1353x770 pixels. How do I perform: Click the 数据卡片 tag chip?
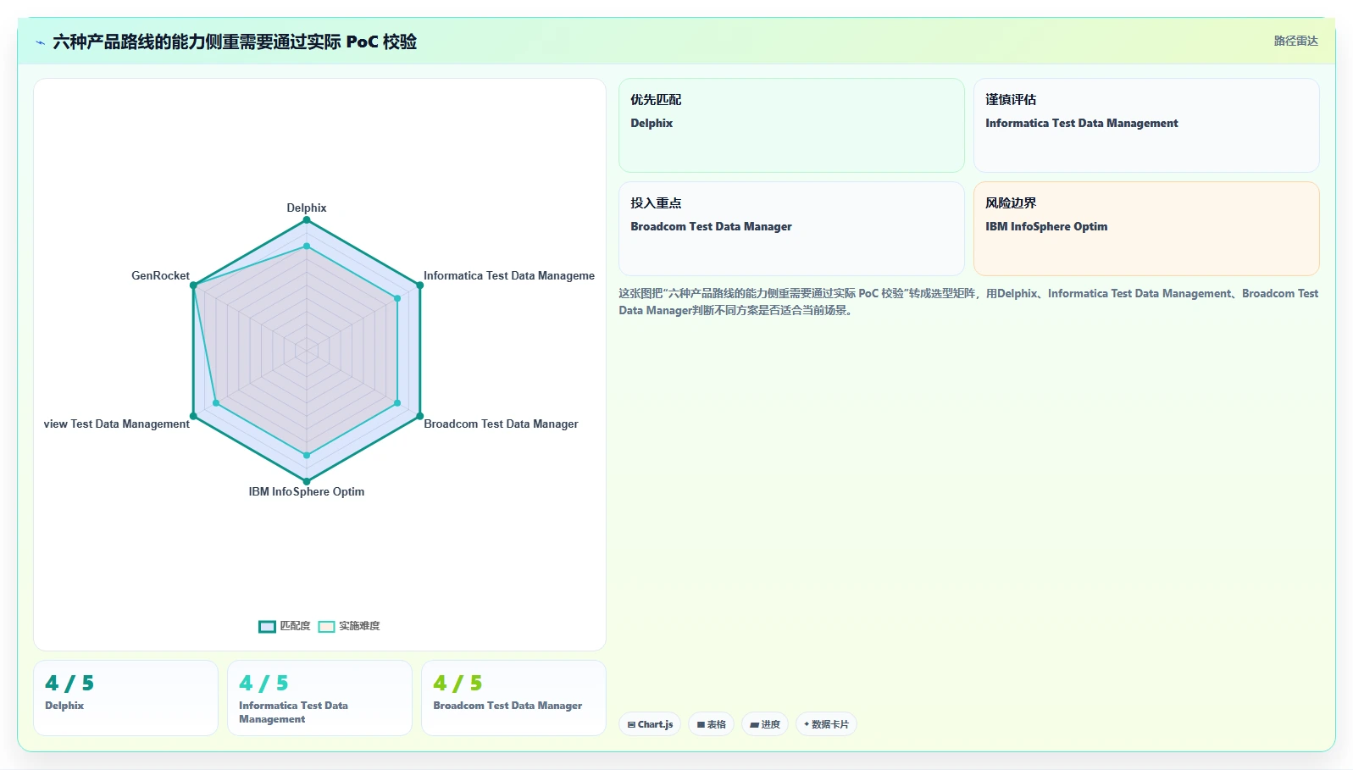click(x=826, y=724)
